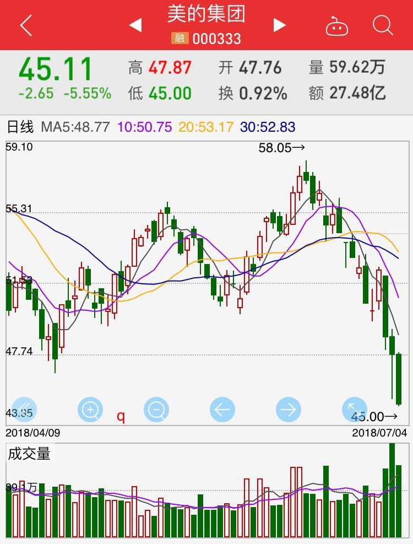Tap the end date 2018/07/04

coord(379,433)
